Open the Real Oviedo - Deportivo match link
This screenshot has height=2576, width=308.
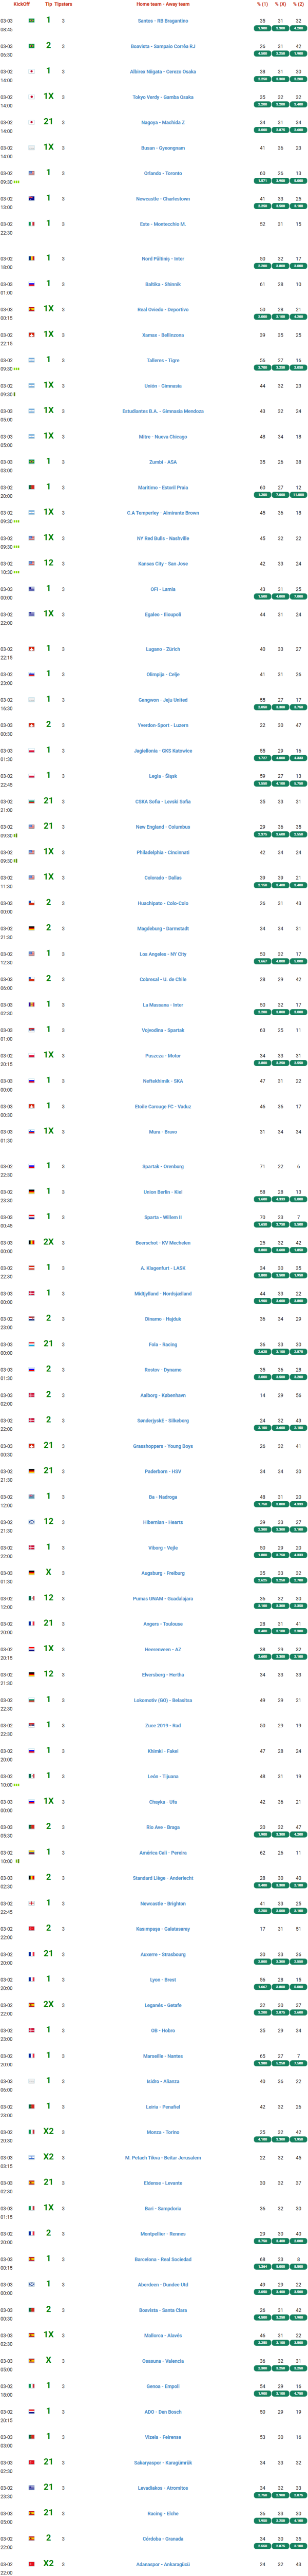tap(163, 310)
